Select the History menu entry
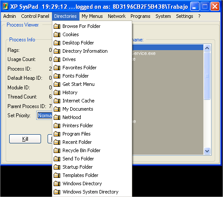Image resolution: width=223 pixels, height=197 pixels. click(92, 92)
